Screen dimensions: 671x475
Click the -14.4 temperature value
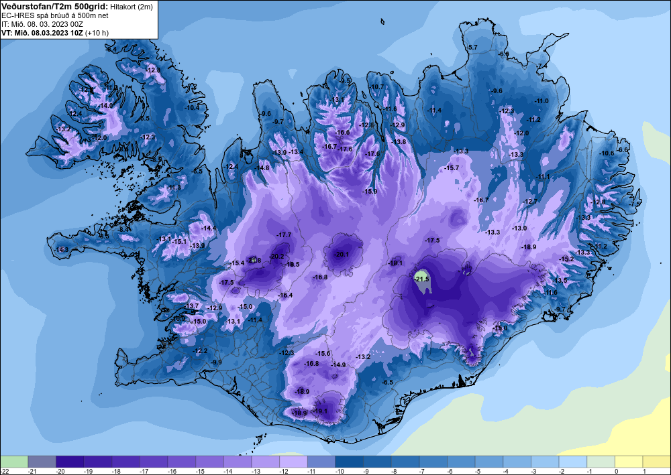(x=209, y=228)
